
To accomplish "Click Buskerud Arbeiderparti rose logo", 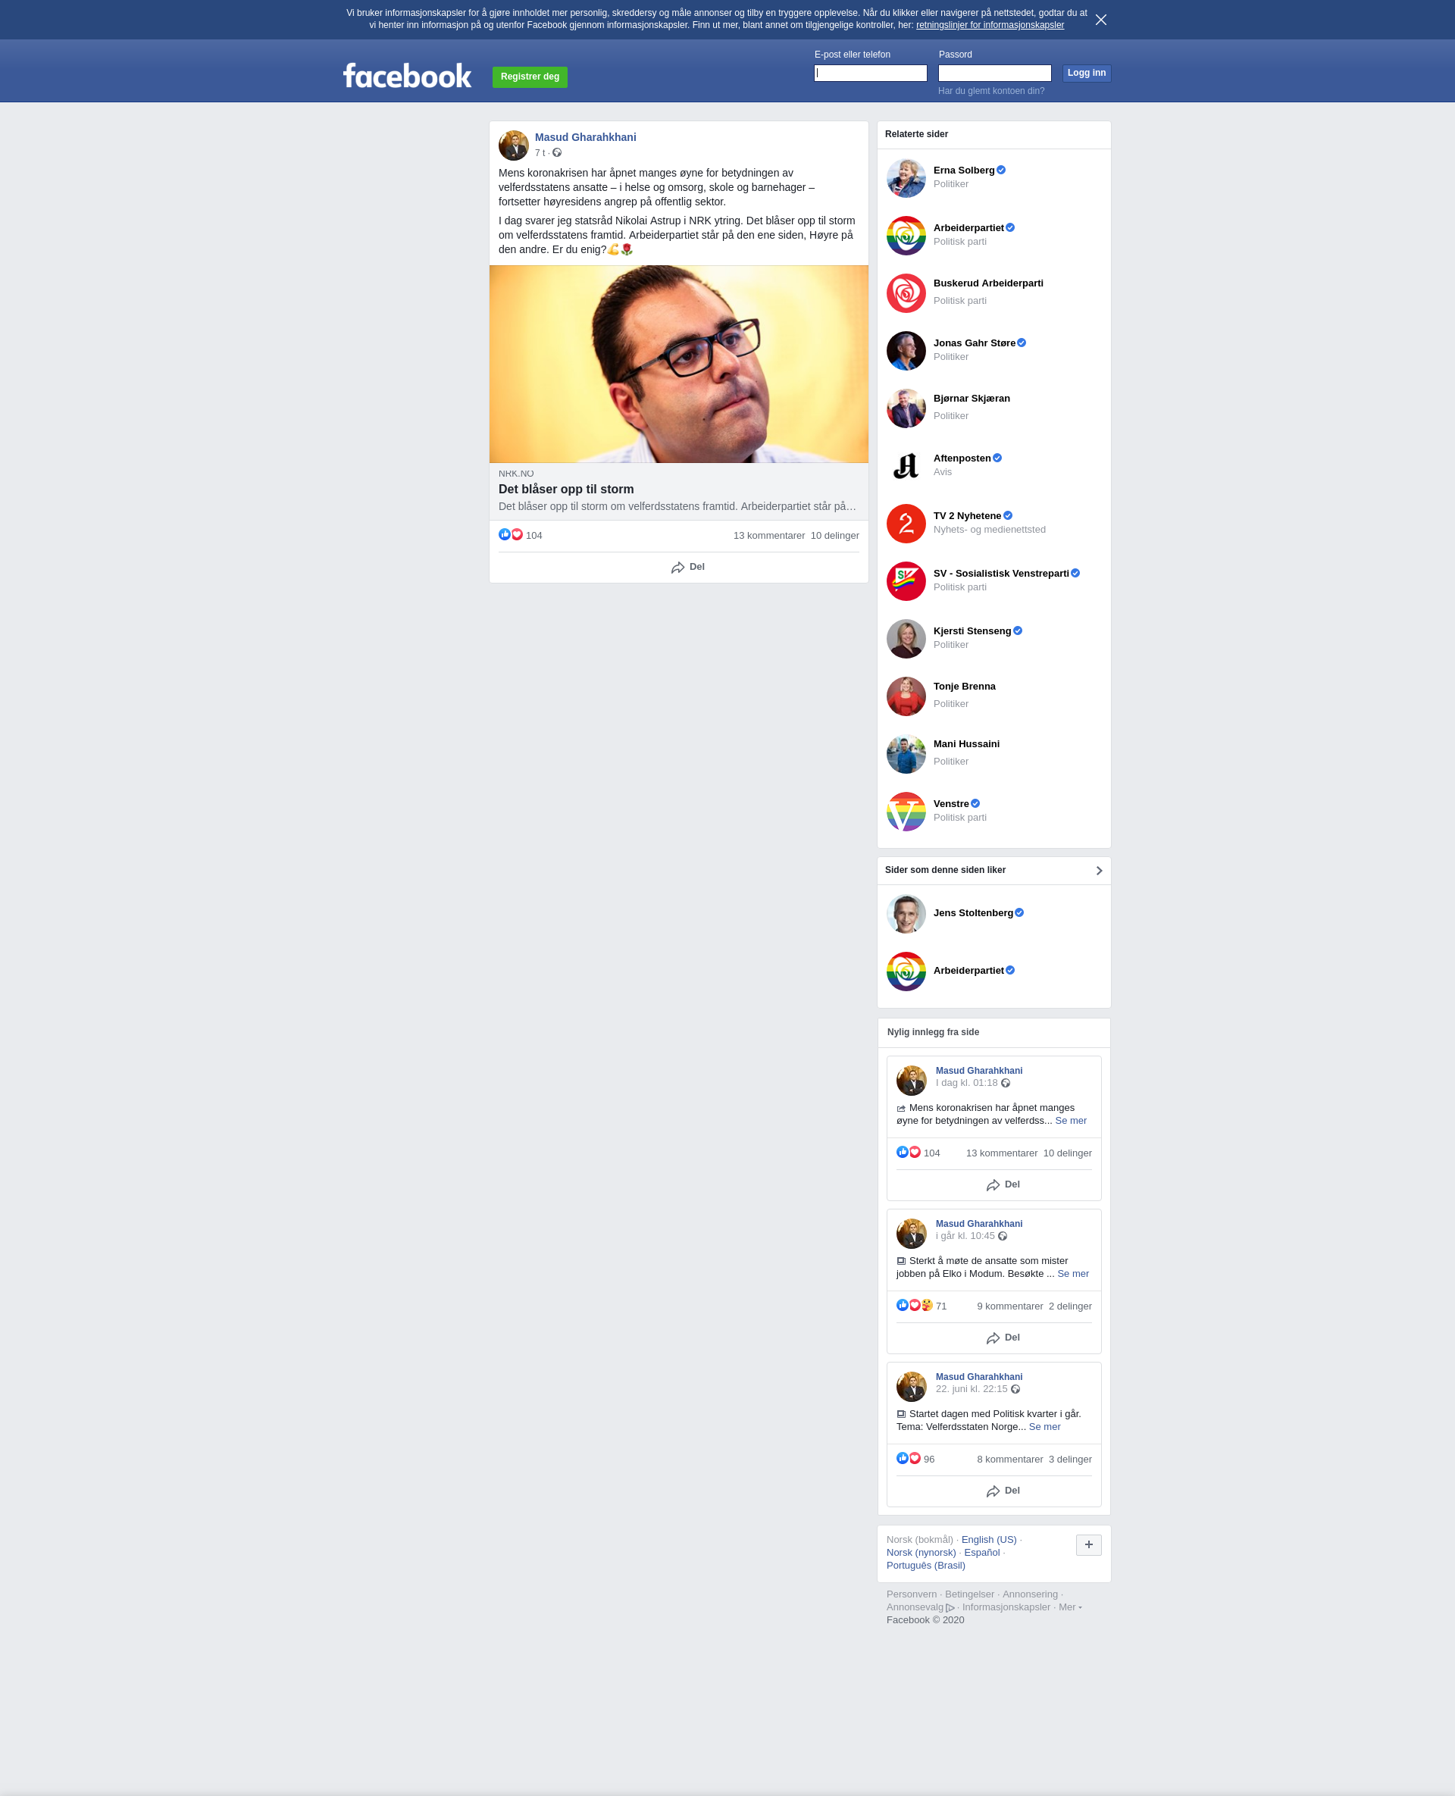I will (x=906, y=293).
